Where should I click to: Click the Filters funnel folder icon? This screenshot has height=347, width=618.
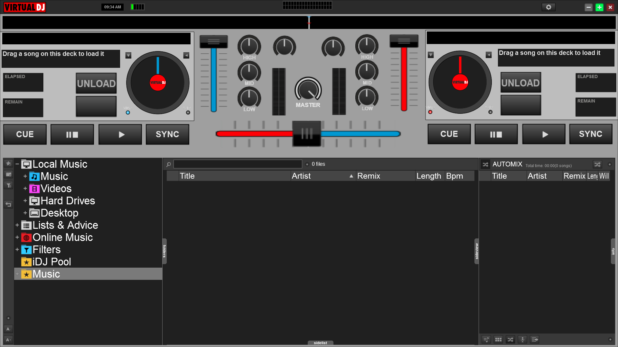(26, 250)
